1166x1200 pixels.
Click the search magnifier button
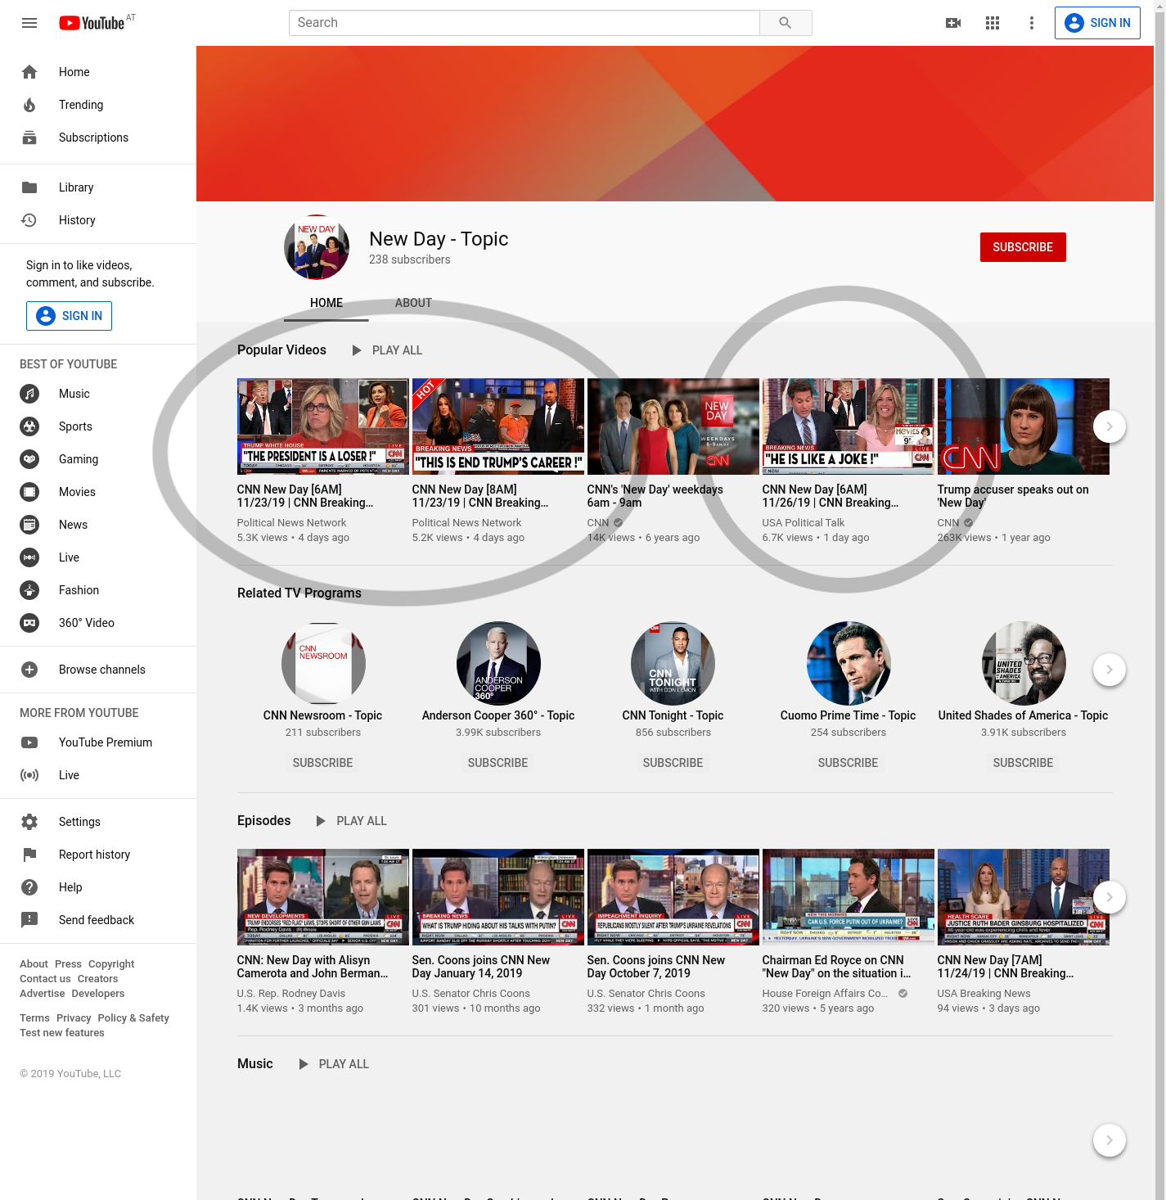click(786, 23)
